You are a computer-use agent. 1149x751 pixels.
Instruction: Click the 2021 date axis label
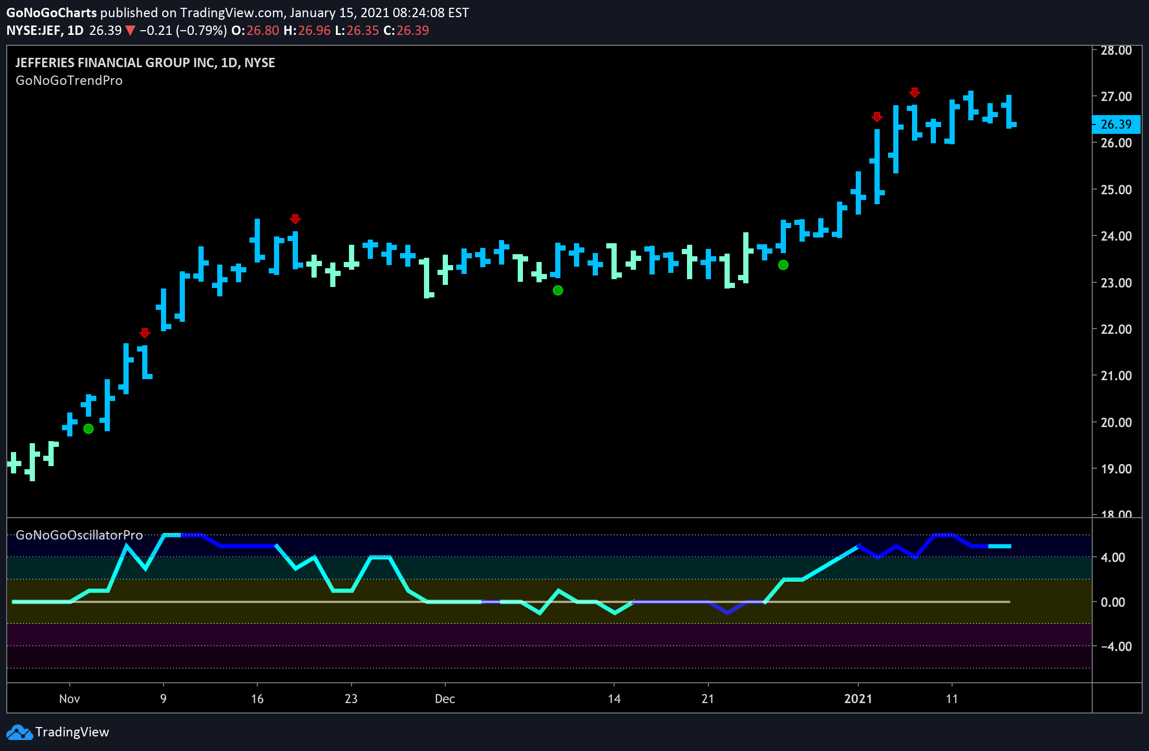[x=858, y=699]
